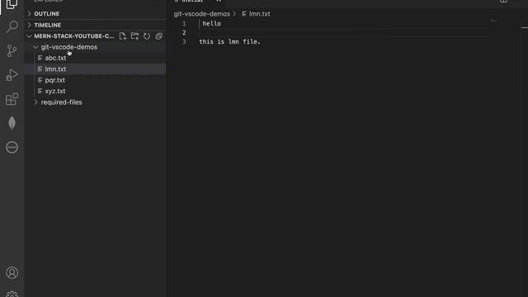Image resolution: width=528 pixels, height=297 pixels.
Task: Click the New File icon in explorer header
Action: (x=123, y=36)
